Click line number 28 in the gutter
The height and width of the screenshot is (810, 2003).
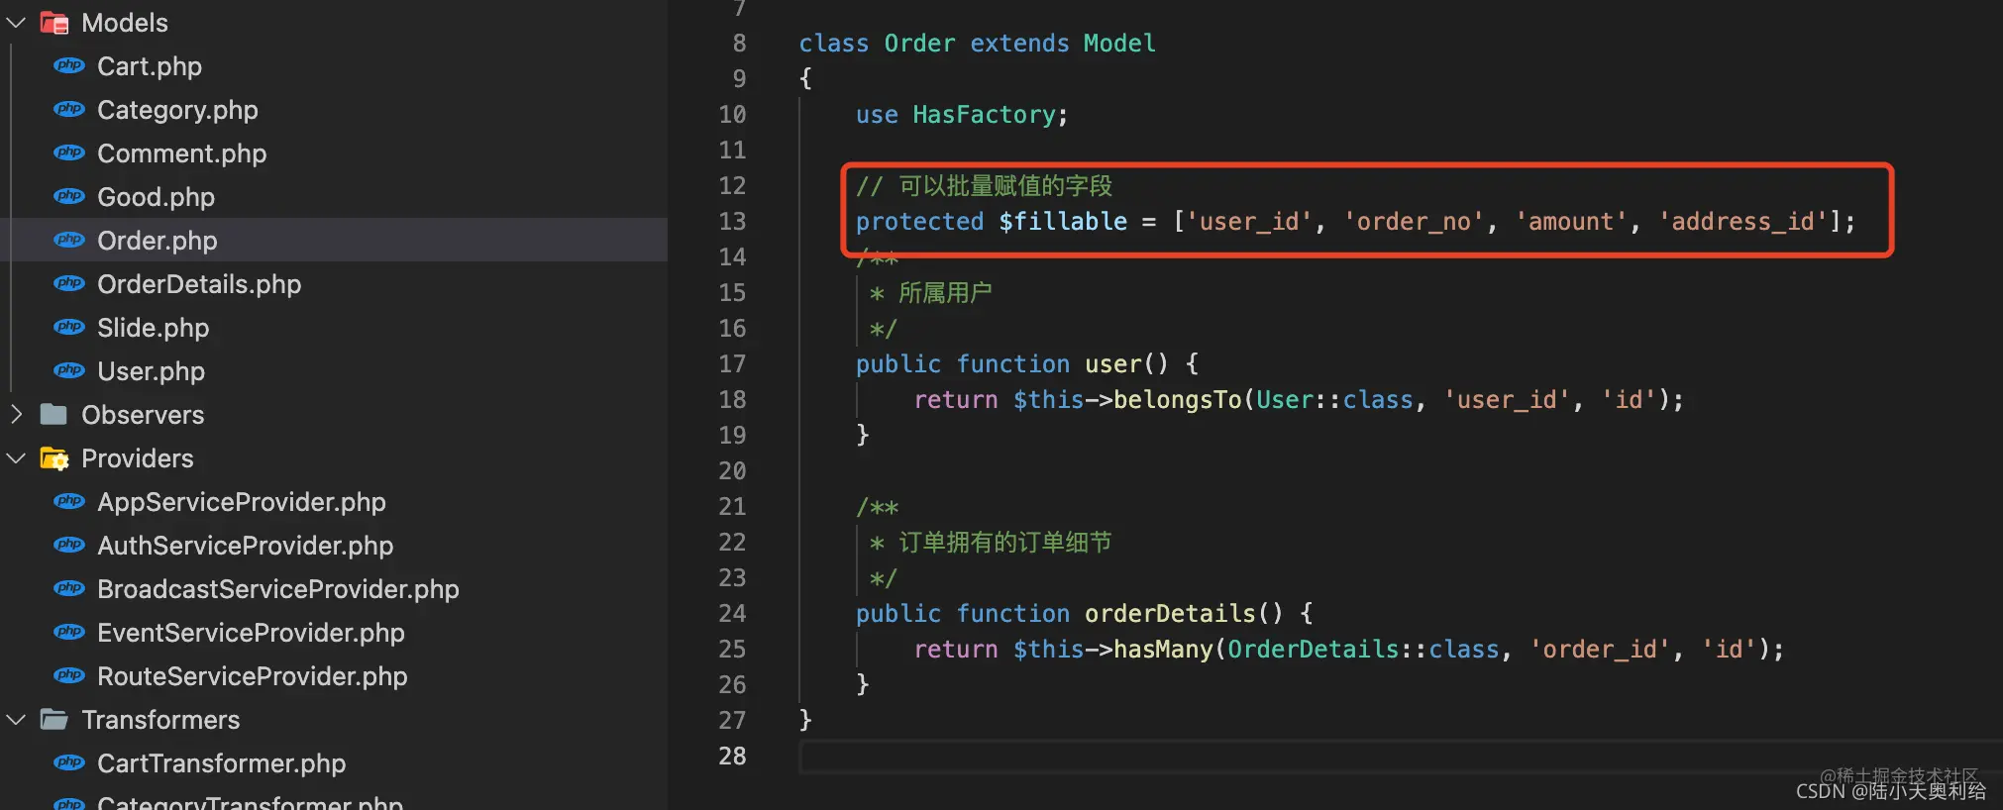pyautogui.click(x=732, y=756)
